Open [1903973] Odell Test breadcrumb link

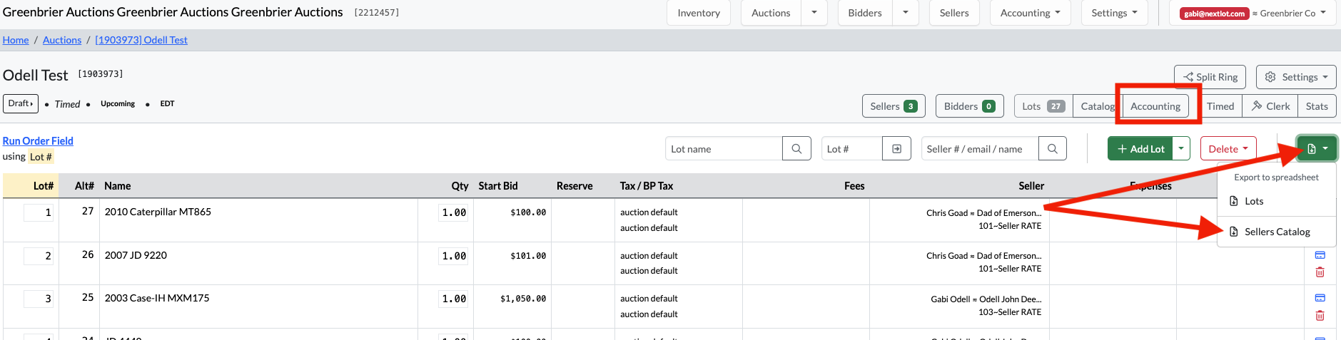[141, 40]
